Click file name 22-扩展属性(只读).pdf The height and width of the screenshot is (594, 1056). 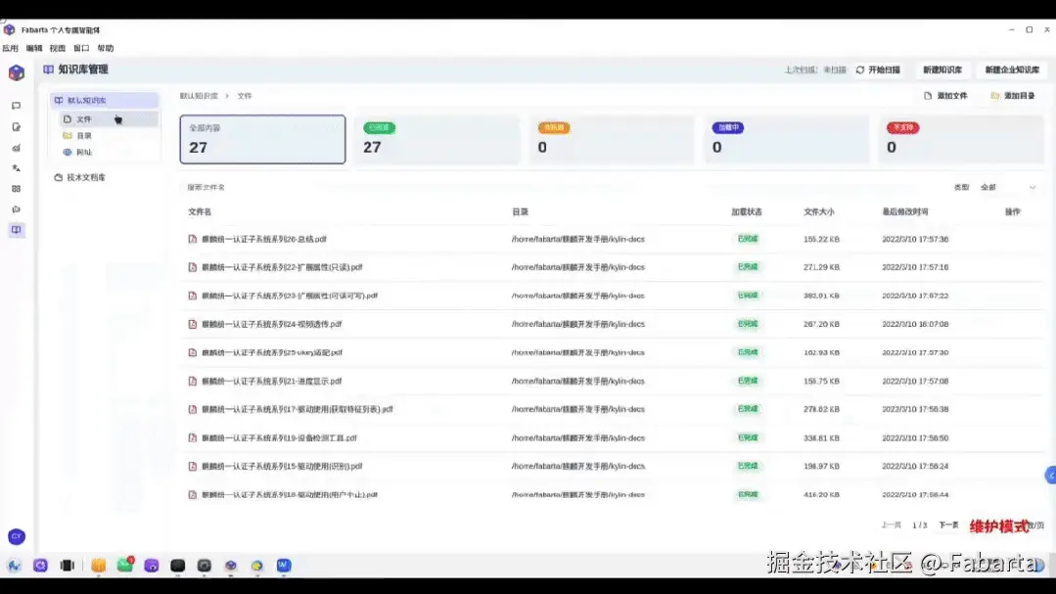coord(282,267)
